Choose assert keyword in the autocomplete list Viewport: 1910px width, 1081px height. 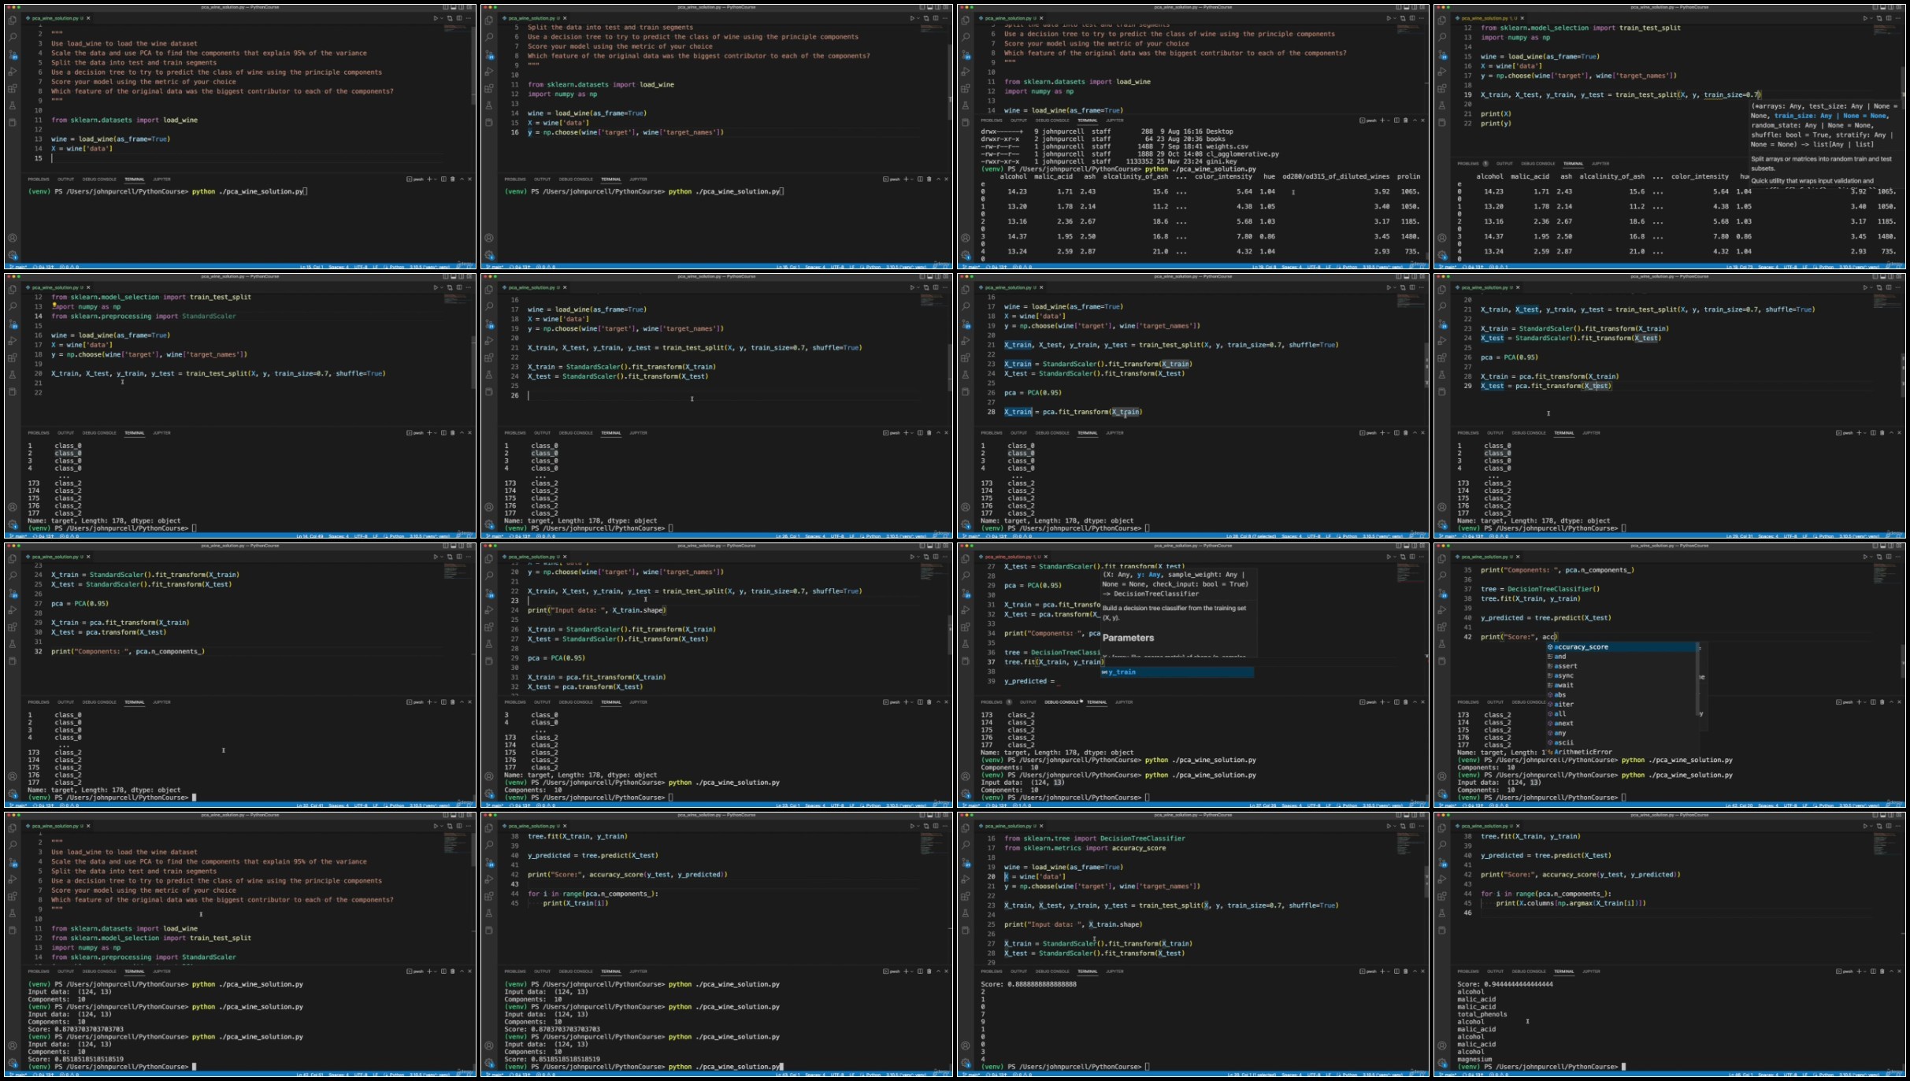[1565, 666]
